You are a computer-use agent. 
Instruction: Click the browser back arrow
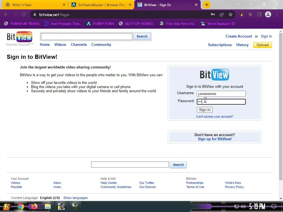tap(6, 15)
